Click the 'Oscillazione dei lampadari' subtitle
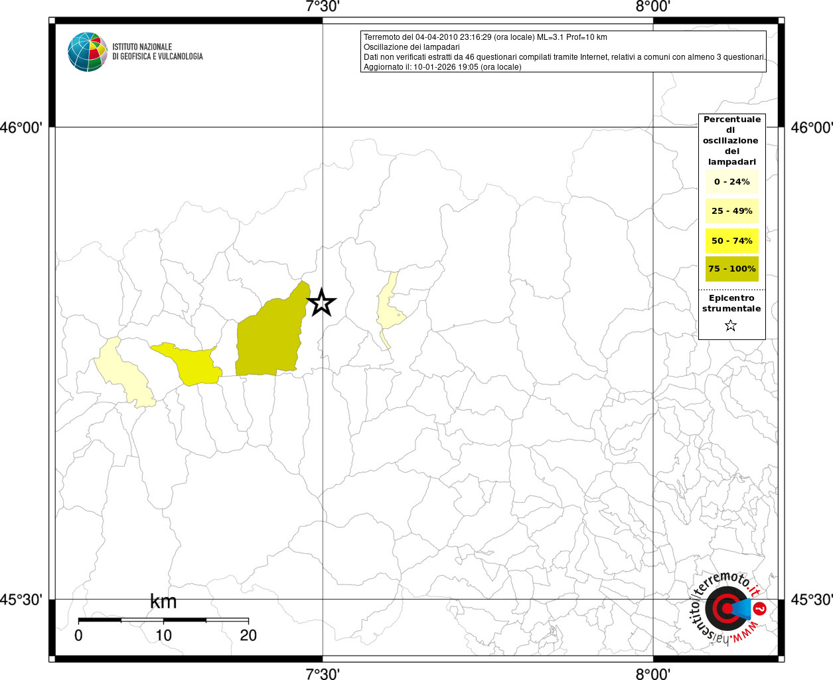 412,47
